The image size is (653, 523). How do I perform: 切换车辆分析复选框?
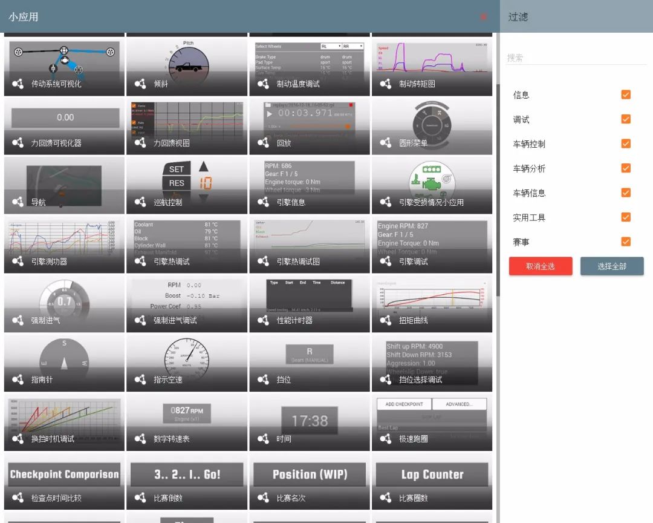625,168
